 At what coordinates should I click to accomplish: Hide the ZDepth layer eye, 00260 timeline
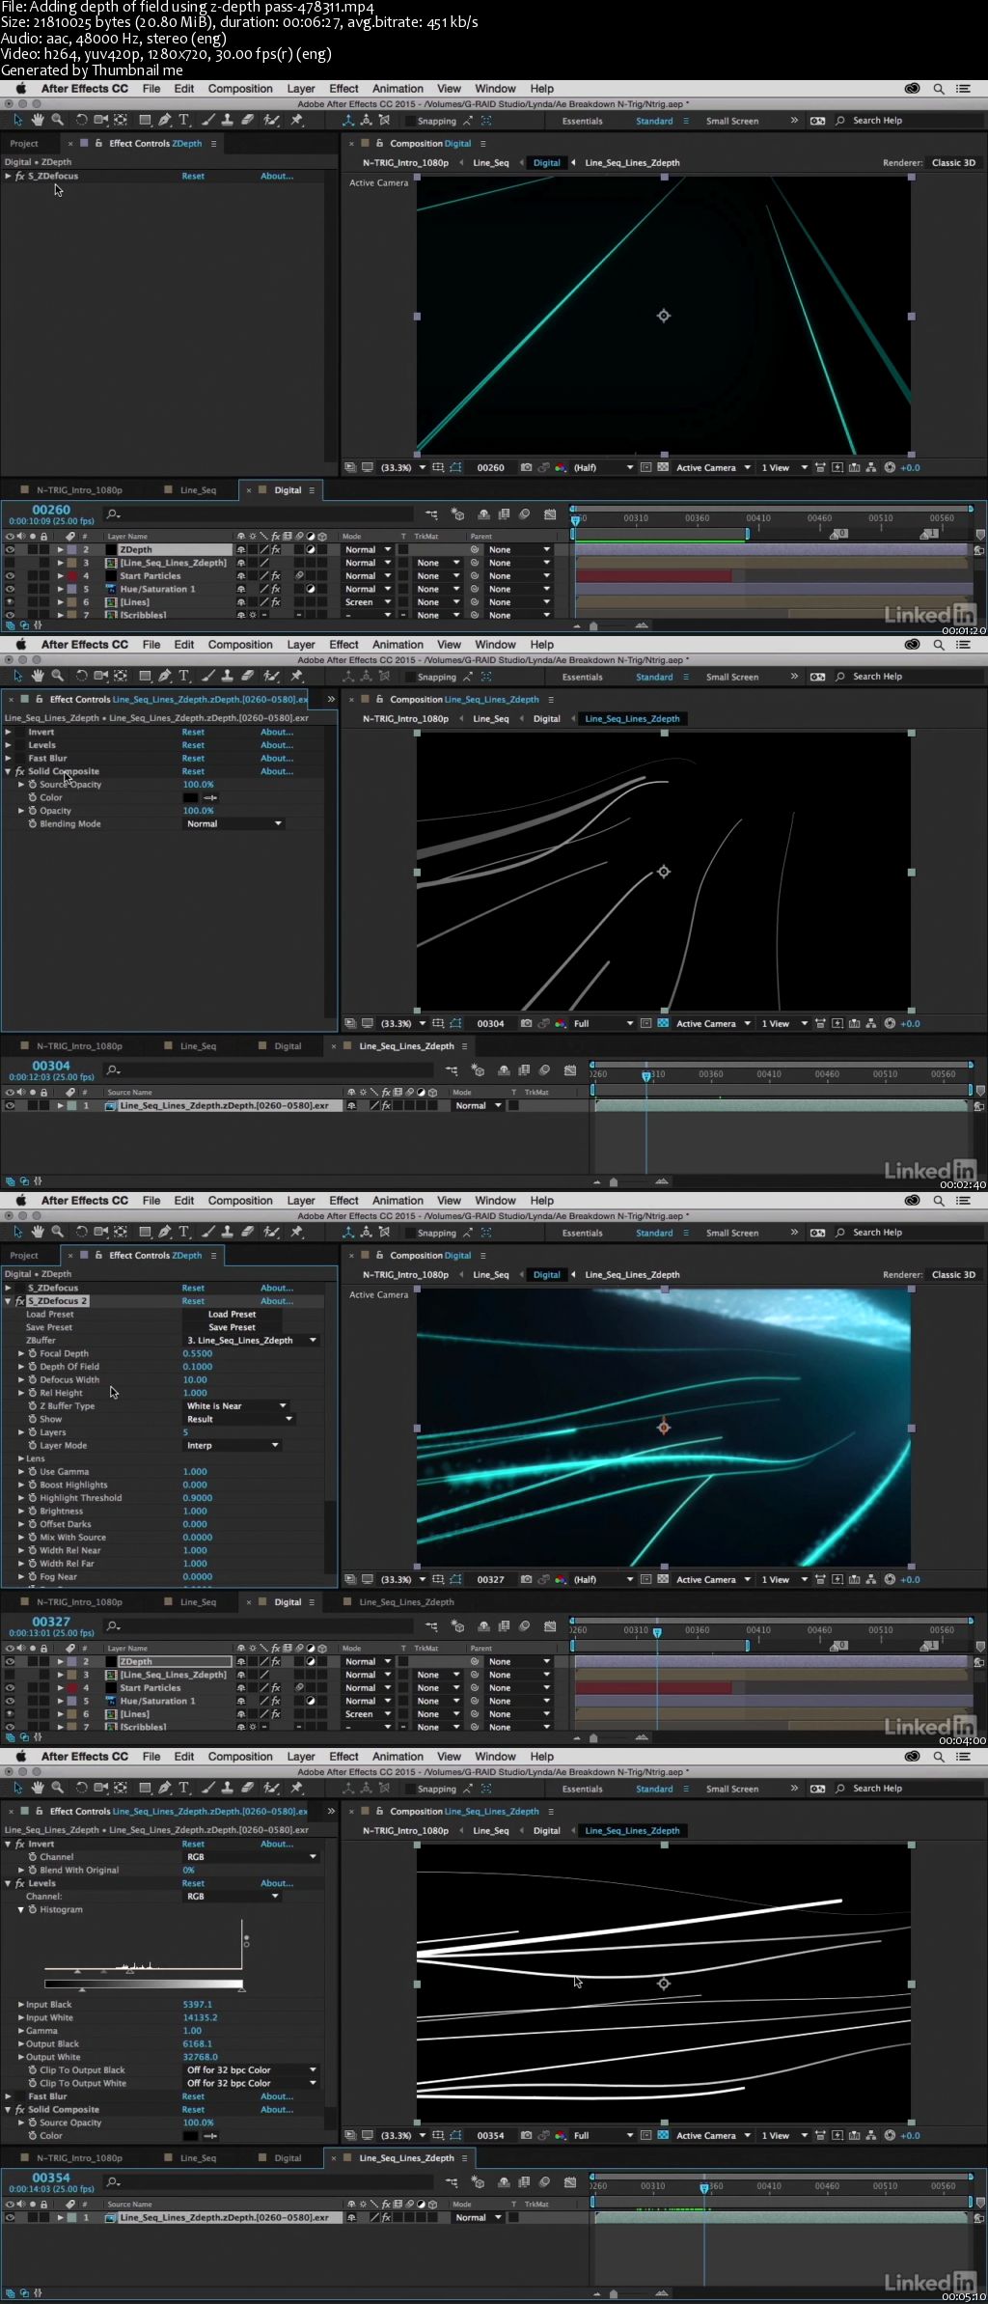10,549
